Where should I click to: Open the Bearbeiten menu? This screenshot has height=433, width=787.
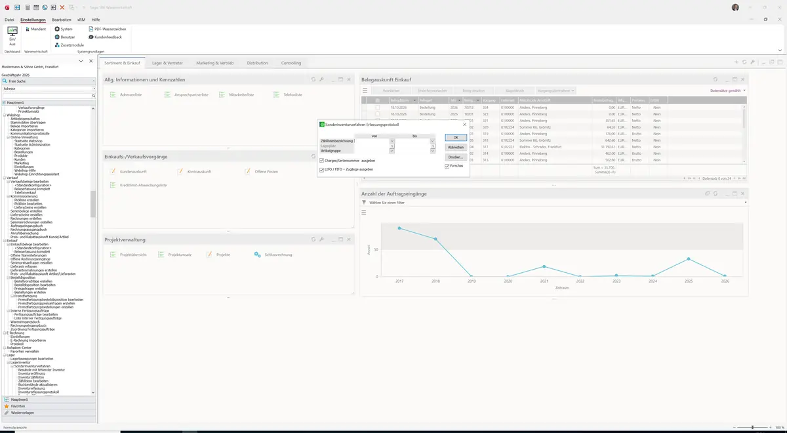point(62,20)
